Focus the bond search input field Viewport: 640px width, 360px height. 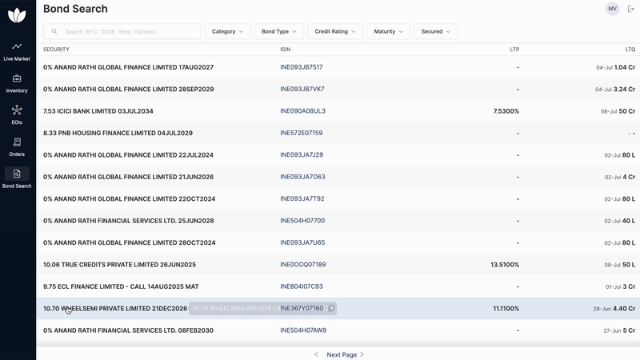[x=122, y=31]
